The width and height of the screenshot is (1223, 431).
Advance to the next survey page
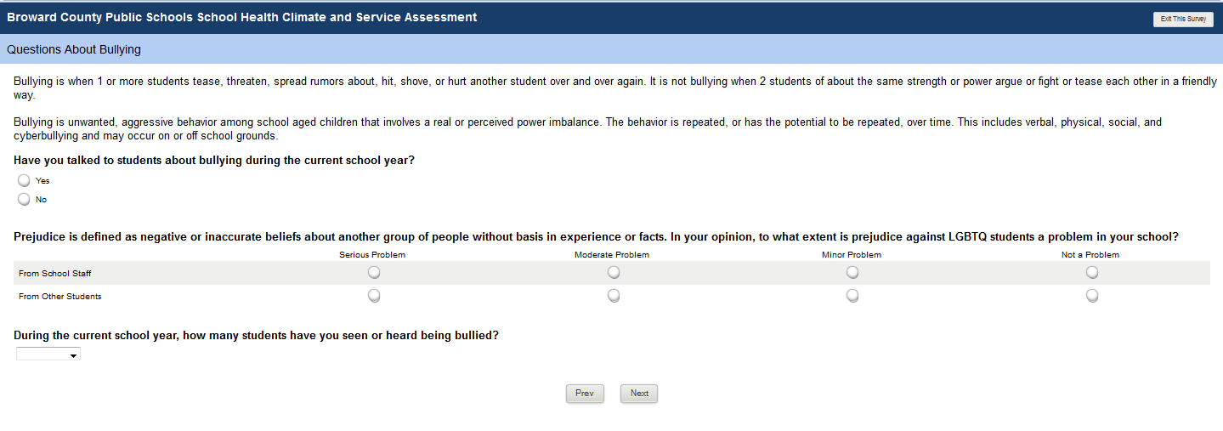(639, 394)
